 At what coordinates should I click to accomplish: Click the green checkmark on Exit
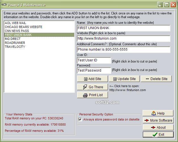[155, 135]
